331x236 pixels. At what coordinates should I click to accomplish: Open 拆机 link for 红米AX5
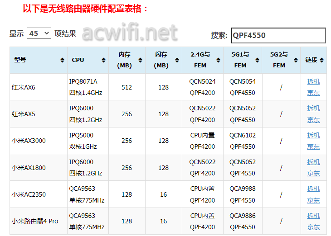(x=313, y=108)
